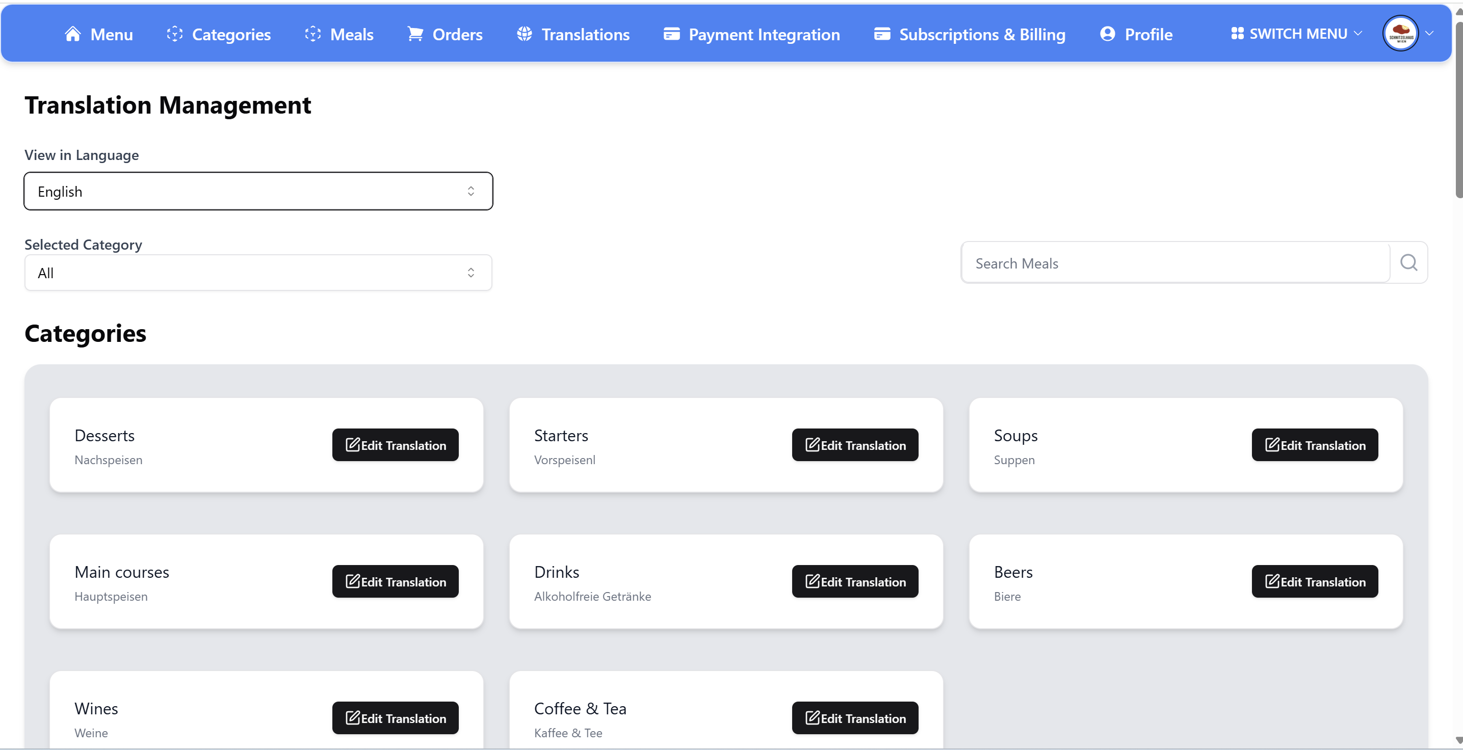Image resolution: width=1463 pixels, height=750 pixels.
Task: Click the shopping cart Orders icon
Action: point(415,34)
